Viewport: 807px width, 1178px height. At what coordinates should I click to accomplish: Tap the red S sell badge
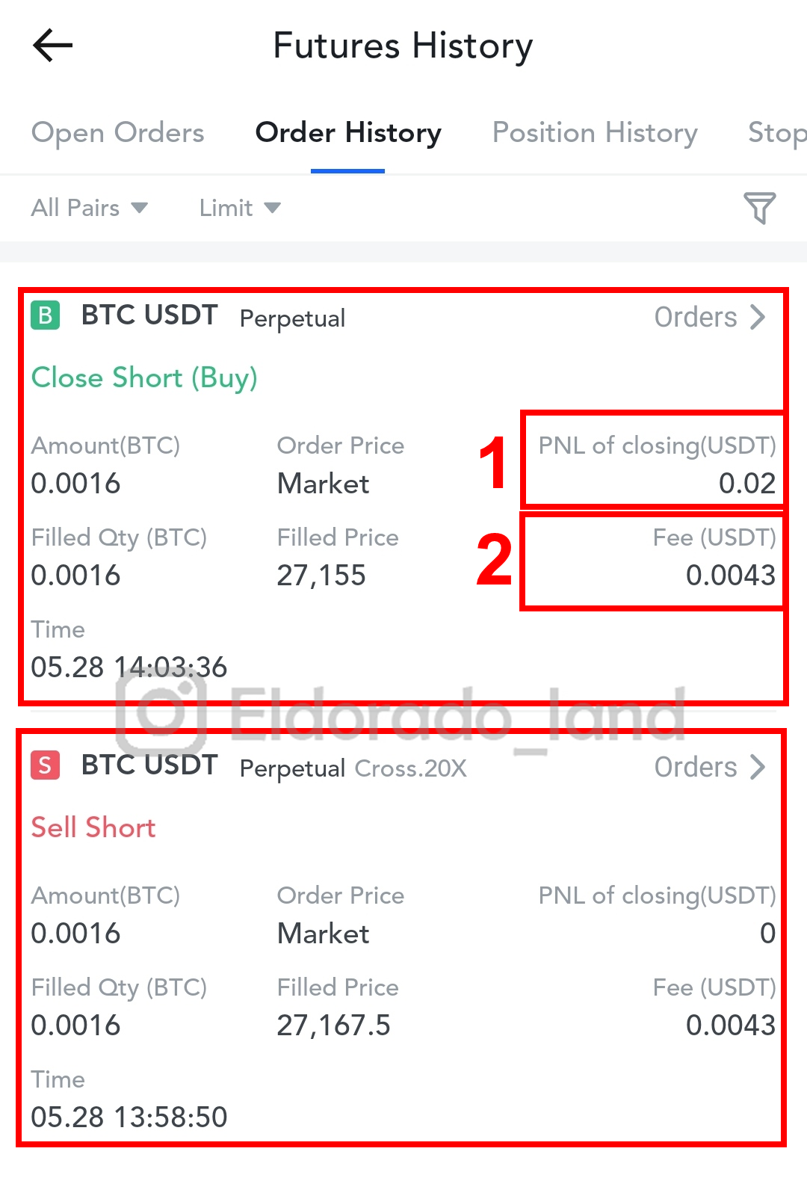[x=45, y=765]
